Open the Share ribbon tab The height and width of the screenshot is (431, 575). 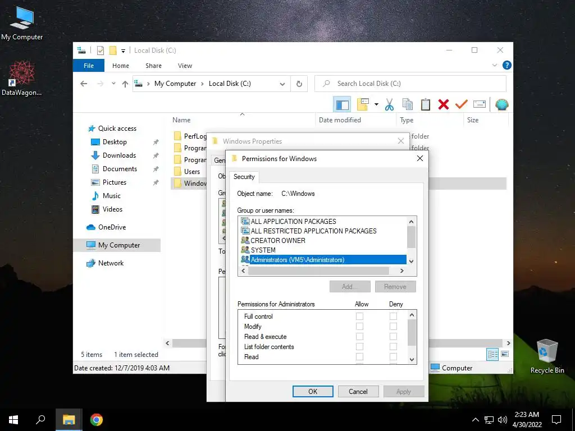pyautogui.click(x=153, y=66)
